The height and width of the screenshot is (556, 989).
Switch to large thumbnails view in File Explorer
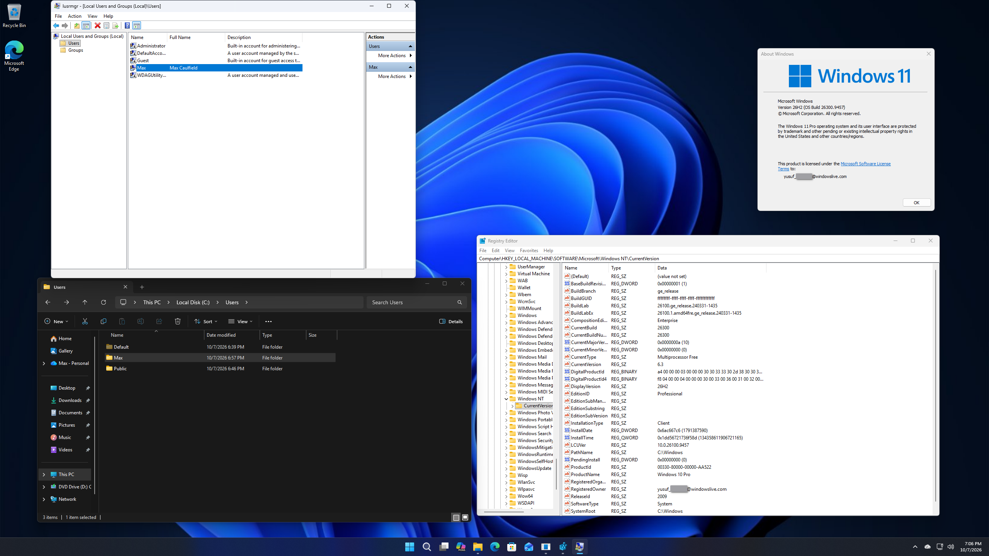click(x=465, y=517)
